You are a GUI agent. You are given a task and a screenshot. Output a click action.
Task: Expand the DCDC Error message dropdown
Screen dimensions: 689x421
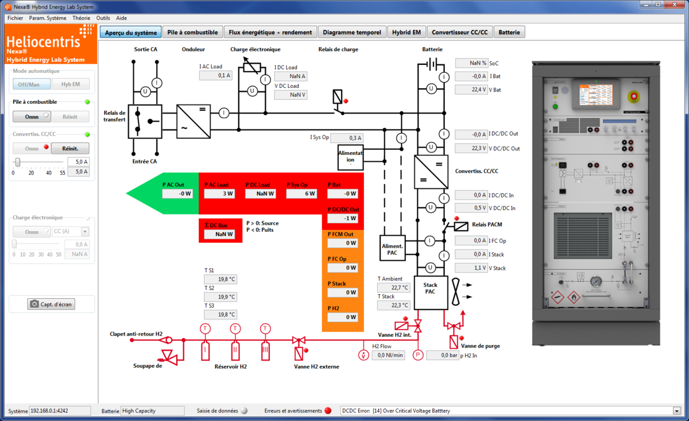coord(676,411)
